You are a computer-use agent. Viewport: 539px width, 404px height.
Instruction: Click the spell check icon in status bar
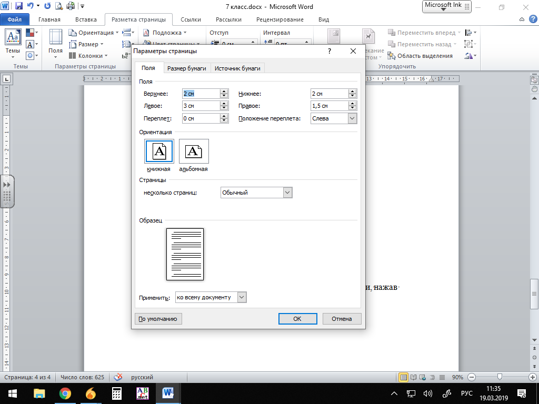(x=118, y=377)
